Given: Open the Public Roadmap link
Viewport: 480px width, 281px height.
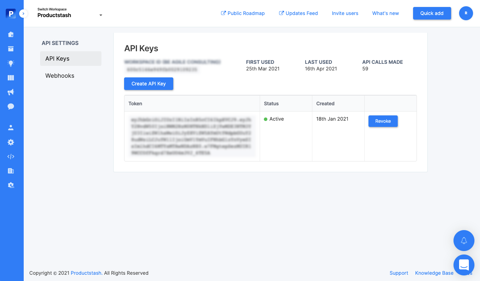Looking at the screenshot, I should (x=243, y=13).
